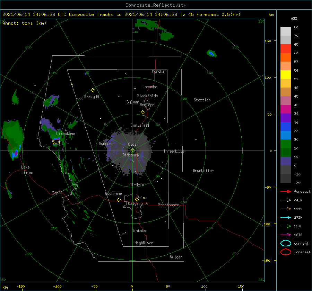Viewport: 312px width, 291px height.
Task: Click the Sylvan label
Action: [133, 102]
